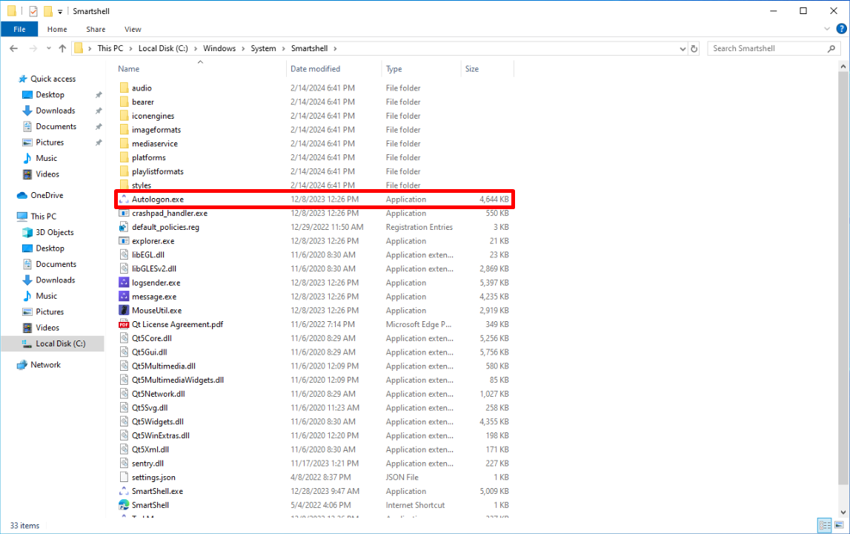Click the Up to parent folder arrow

[x=62, y=48]
